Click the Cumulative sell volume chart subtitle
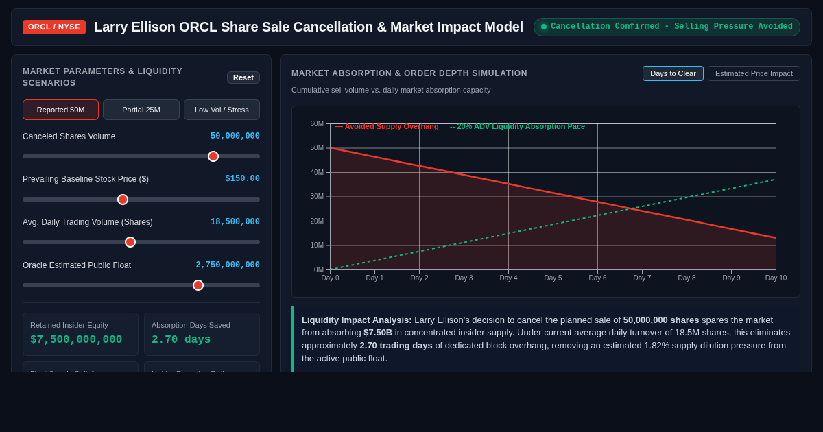Screen dimensions: 823x432 pos(391,90)
